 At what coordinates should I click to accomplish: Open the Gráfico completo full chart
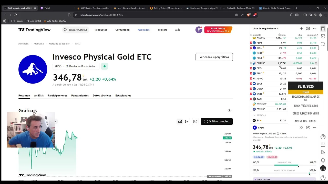pos(217,121)
